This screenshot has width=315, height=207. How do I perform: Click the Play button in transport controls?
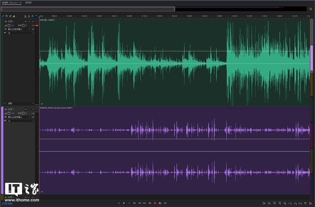click(124, 203)
